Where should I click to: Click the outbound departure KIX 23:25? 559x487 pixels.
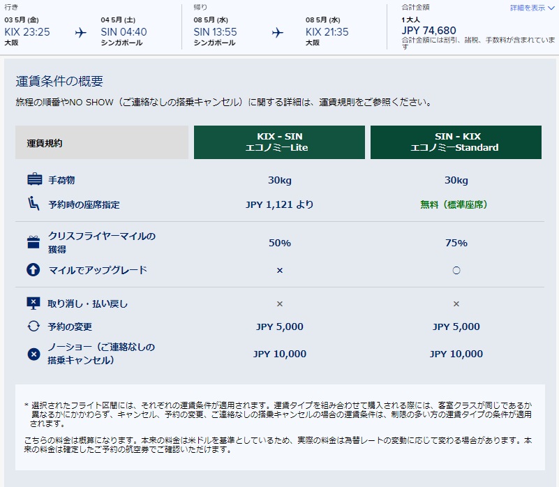27,32
